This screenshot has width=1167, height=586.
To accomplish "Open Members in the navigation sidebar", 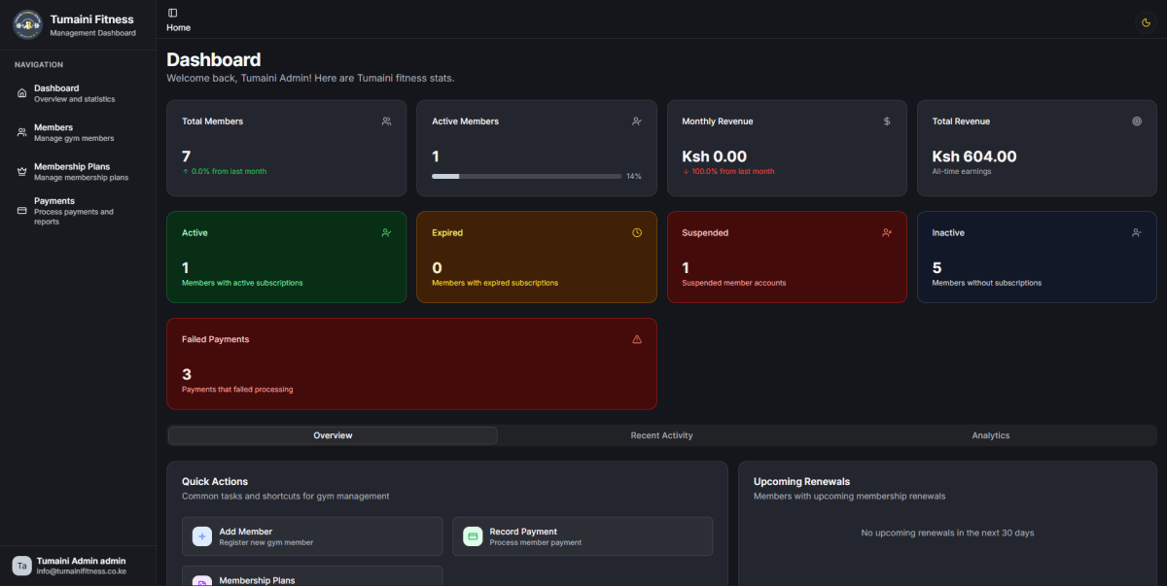I will pyautogui.click(x=78, y=132).
